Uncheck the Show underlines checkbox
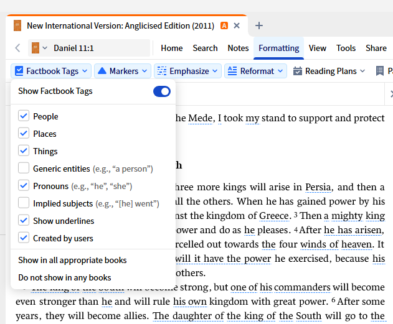Viewport: 393px width, 324px height. tap(24, 220)
